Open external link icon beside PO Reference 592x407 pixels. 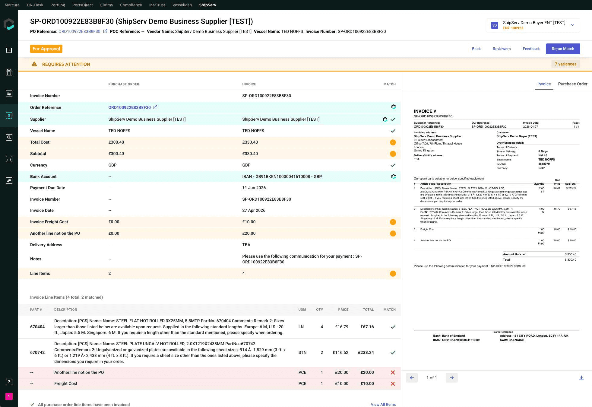coord(105,31)
